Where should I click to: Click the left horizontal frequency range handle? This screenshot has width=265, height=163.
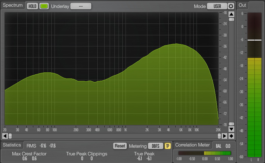click(10, 136)
